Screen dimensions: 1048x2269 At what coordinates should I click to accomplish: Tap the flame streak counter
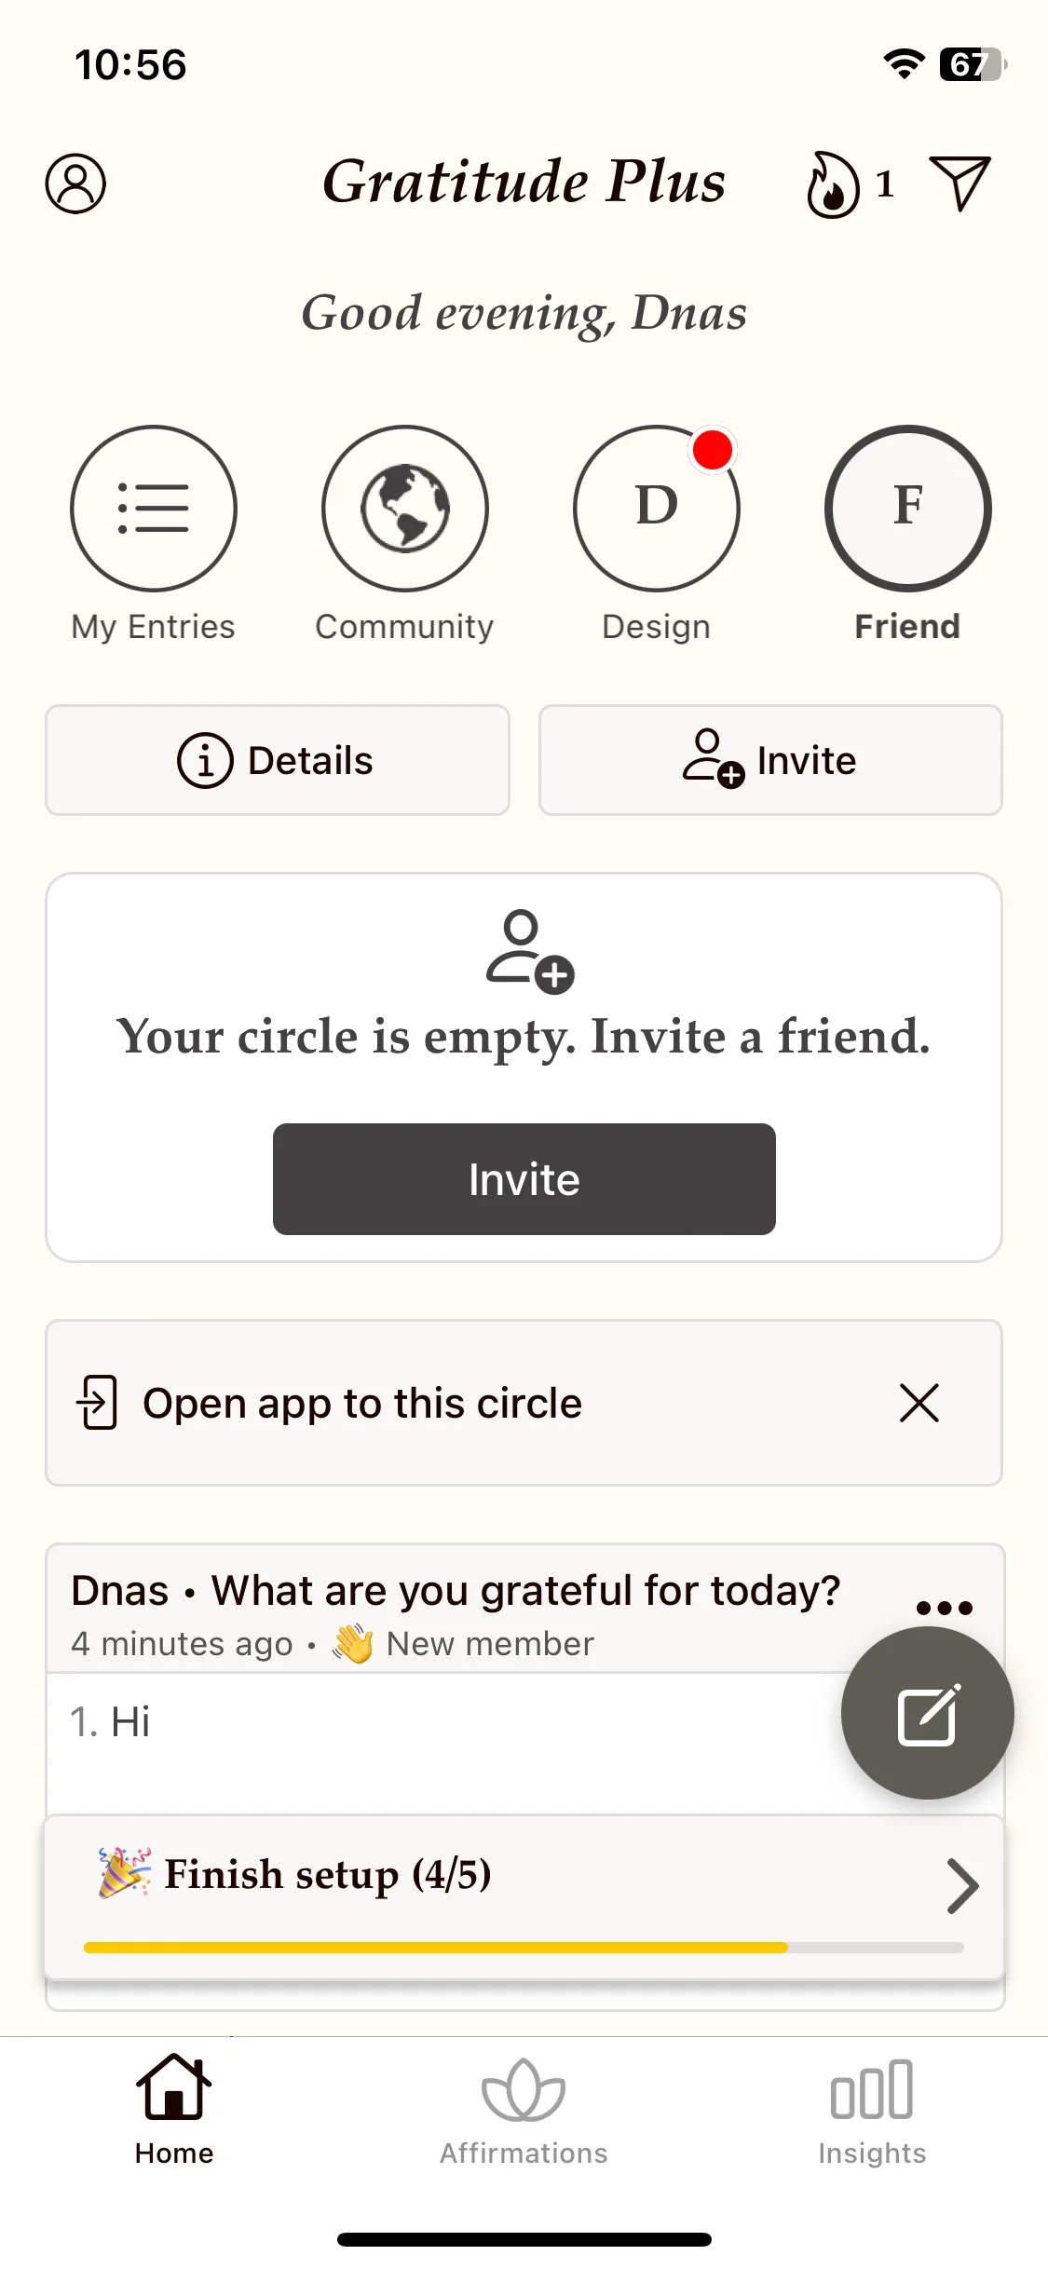850,184
